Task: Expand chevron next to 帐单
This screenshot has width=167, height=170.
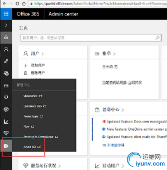Action: click(x=114, y=54)
